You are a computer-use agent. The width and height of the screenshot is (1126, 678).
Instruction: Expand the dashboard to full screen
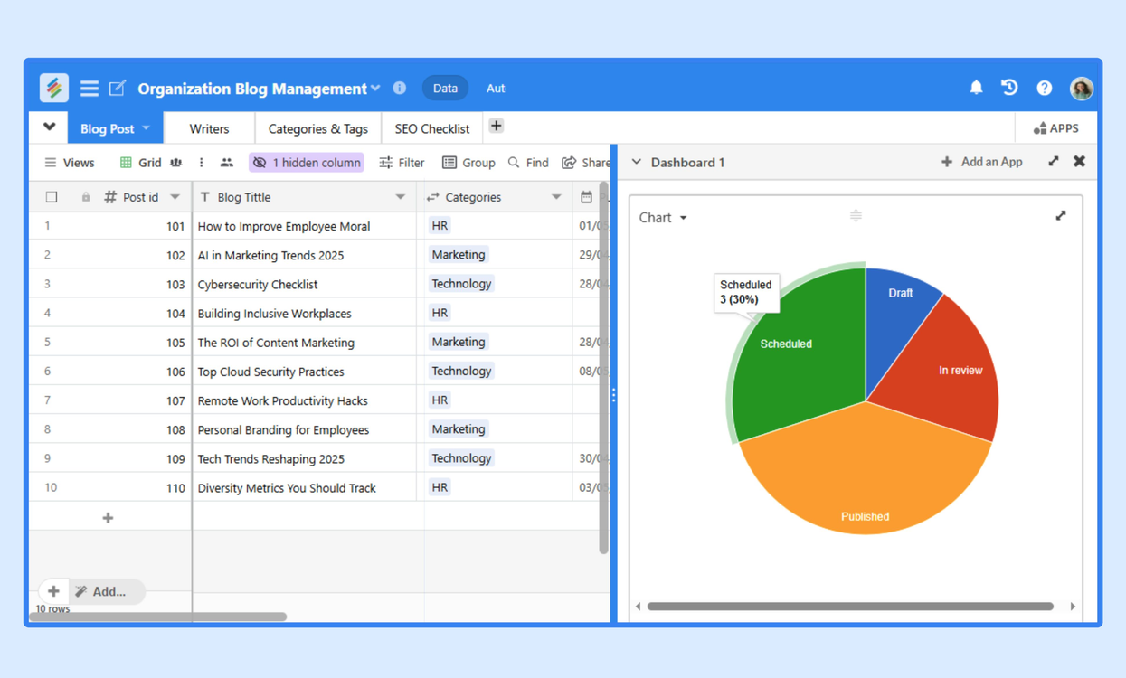[1054, 162]
